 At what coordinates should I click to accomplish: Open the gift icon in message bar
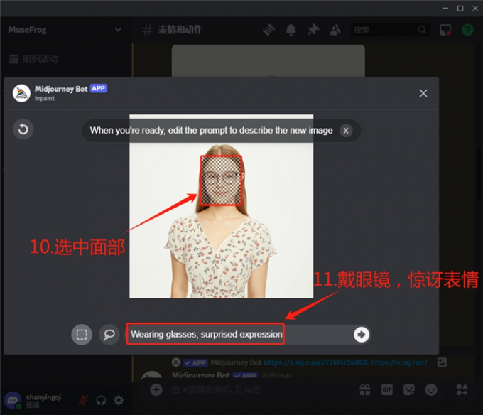coord(365,389)
